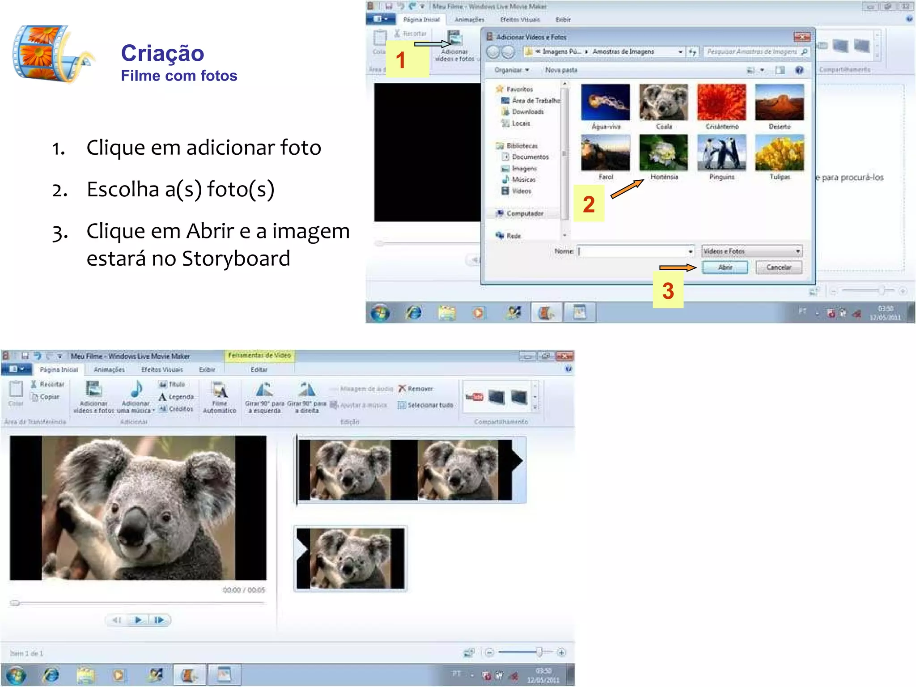Image resolution: width=916 pixels, height=687 pixels.
Task: Select the koala clip on second storyboard row
Action: tap(350, 559)
